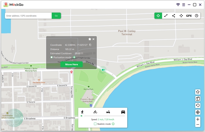Click the Speed value 2 m/s, 7.20 km/h
The image size is (205, 132).
tap(106, 119)
